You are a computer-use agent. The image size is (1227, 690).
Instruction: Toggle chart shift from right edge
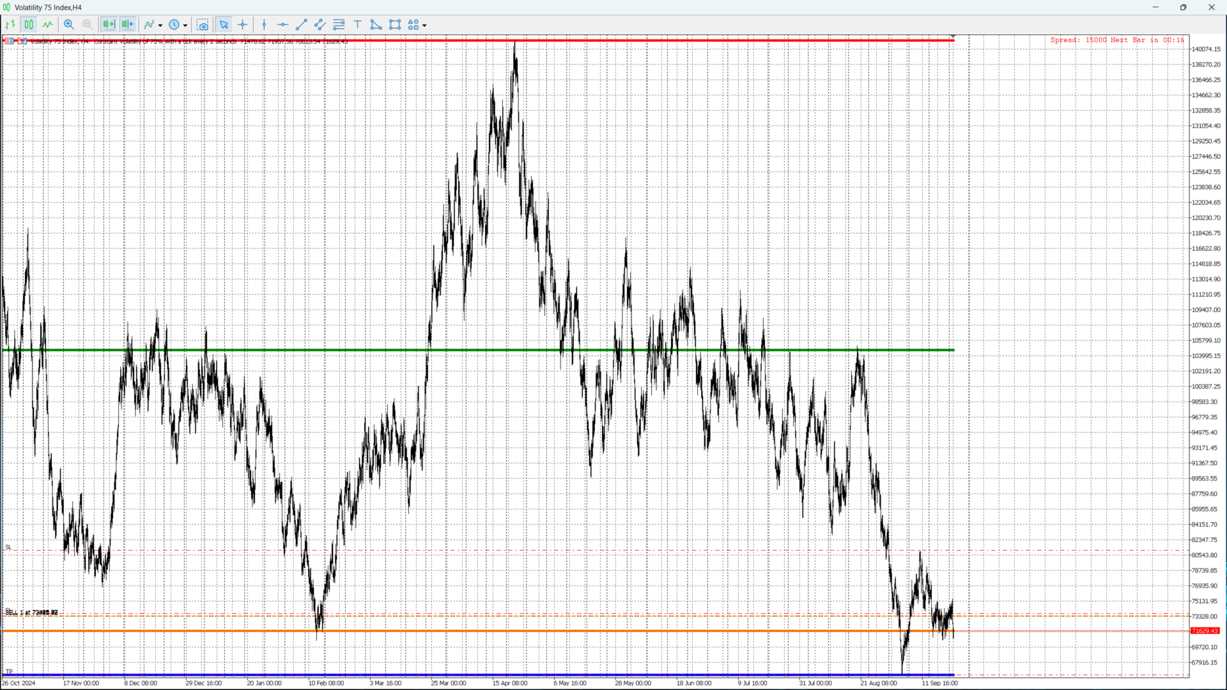(x=128, y=25)
